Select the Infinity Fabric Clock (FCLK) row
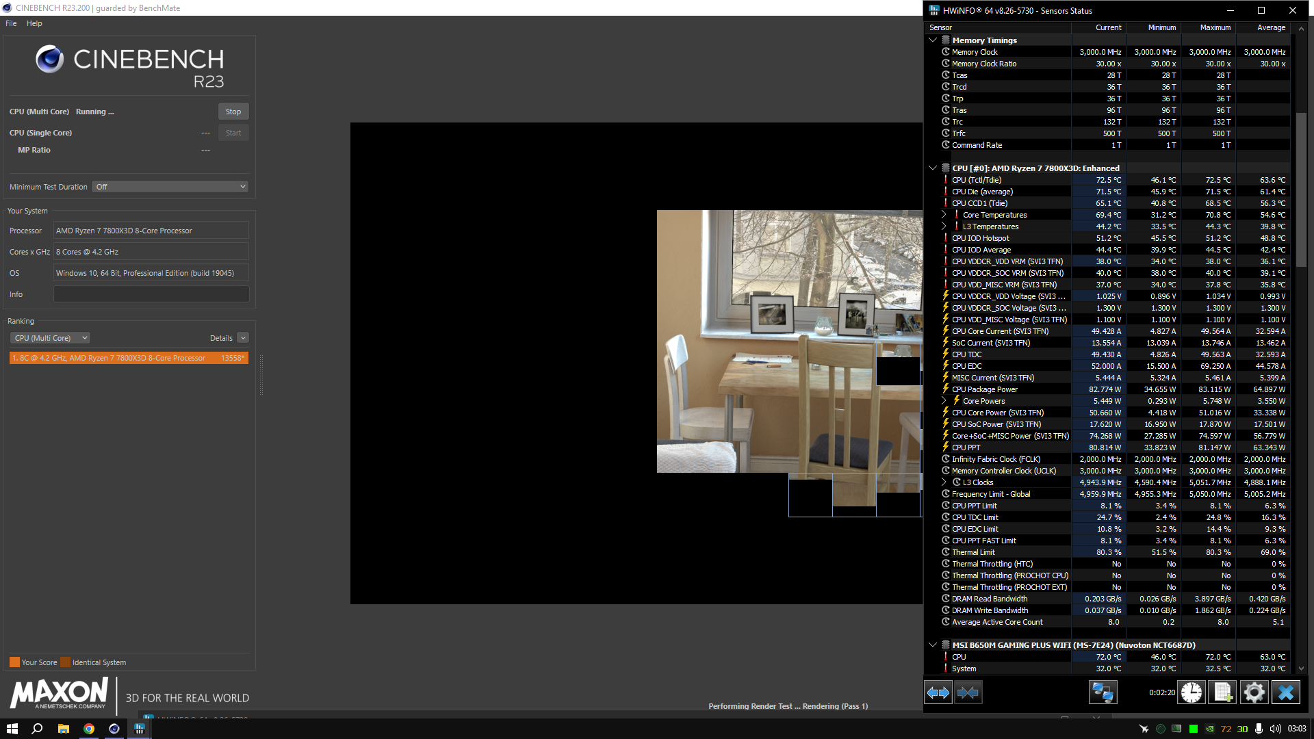The image size is (1314, 739). (x=1107, y=459)
